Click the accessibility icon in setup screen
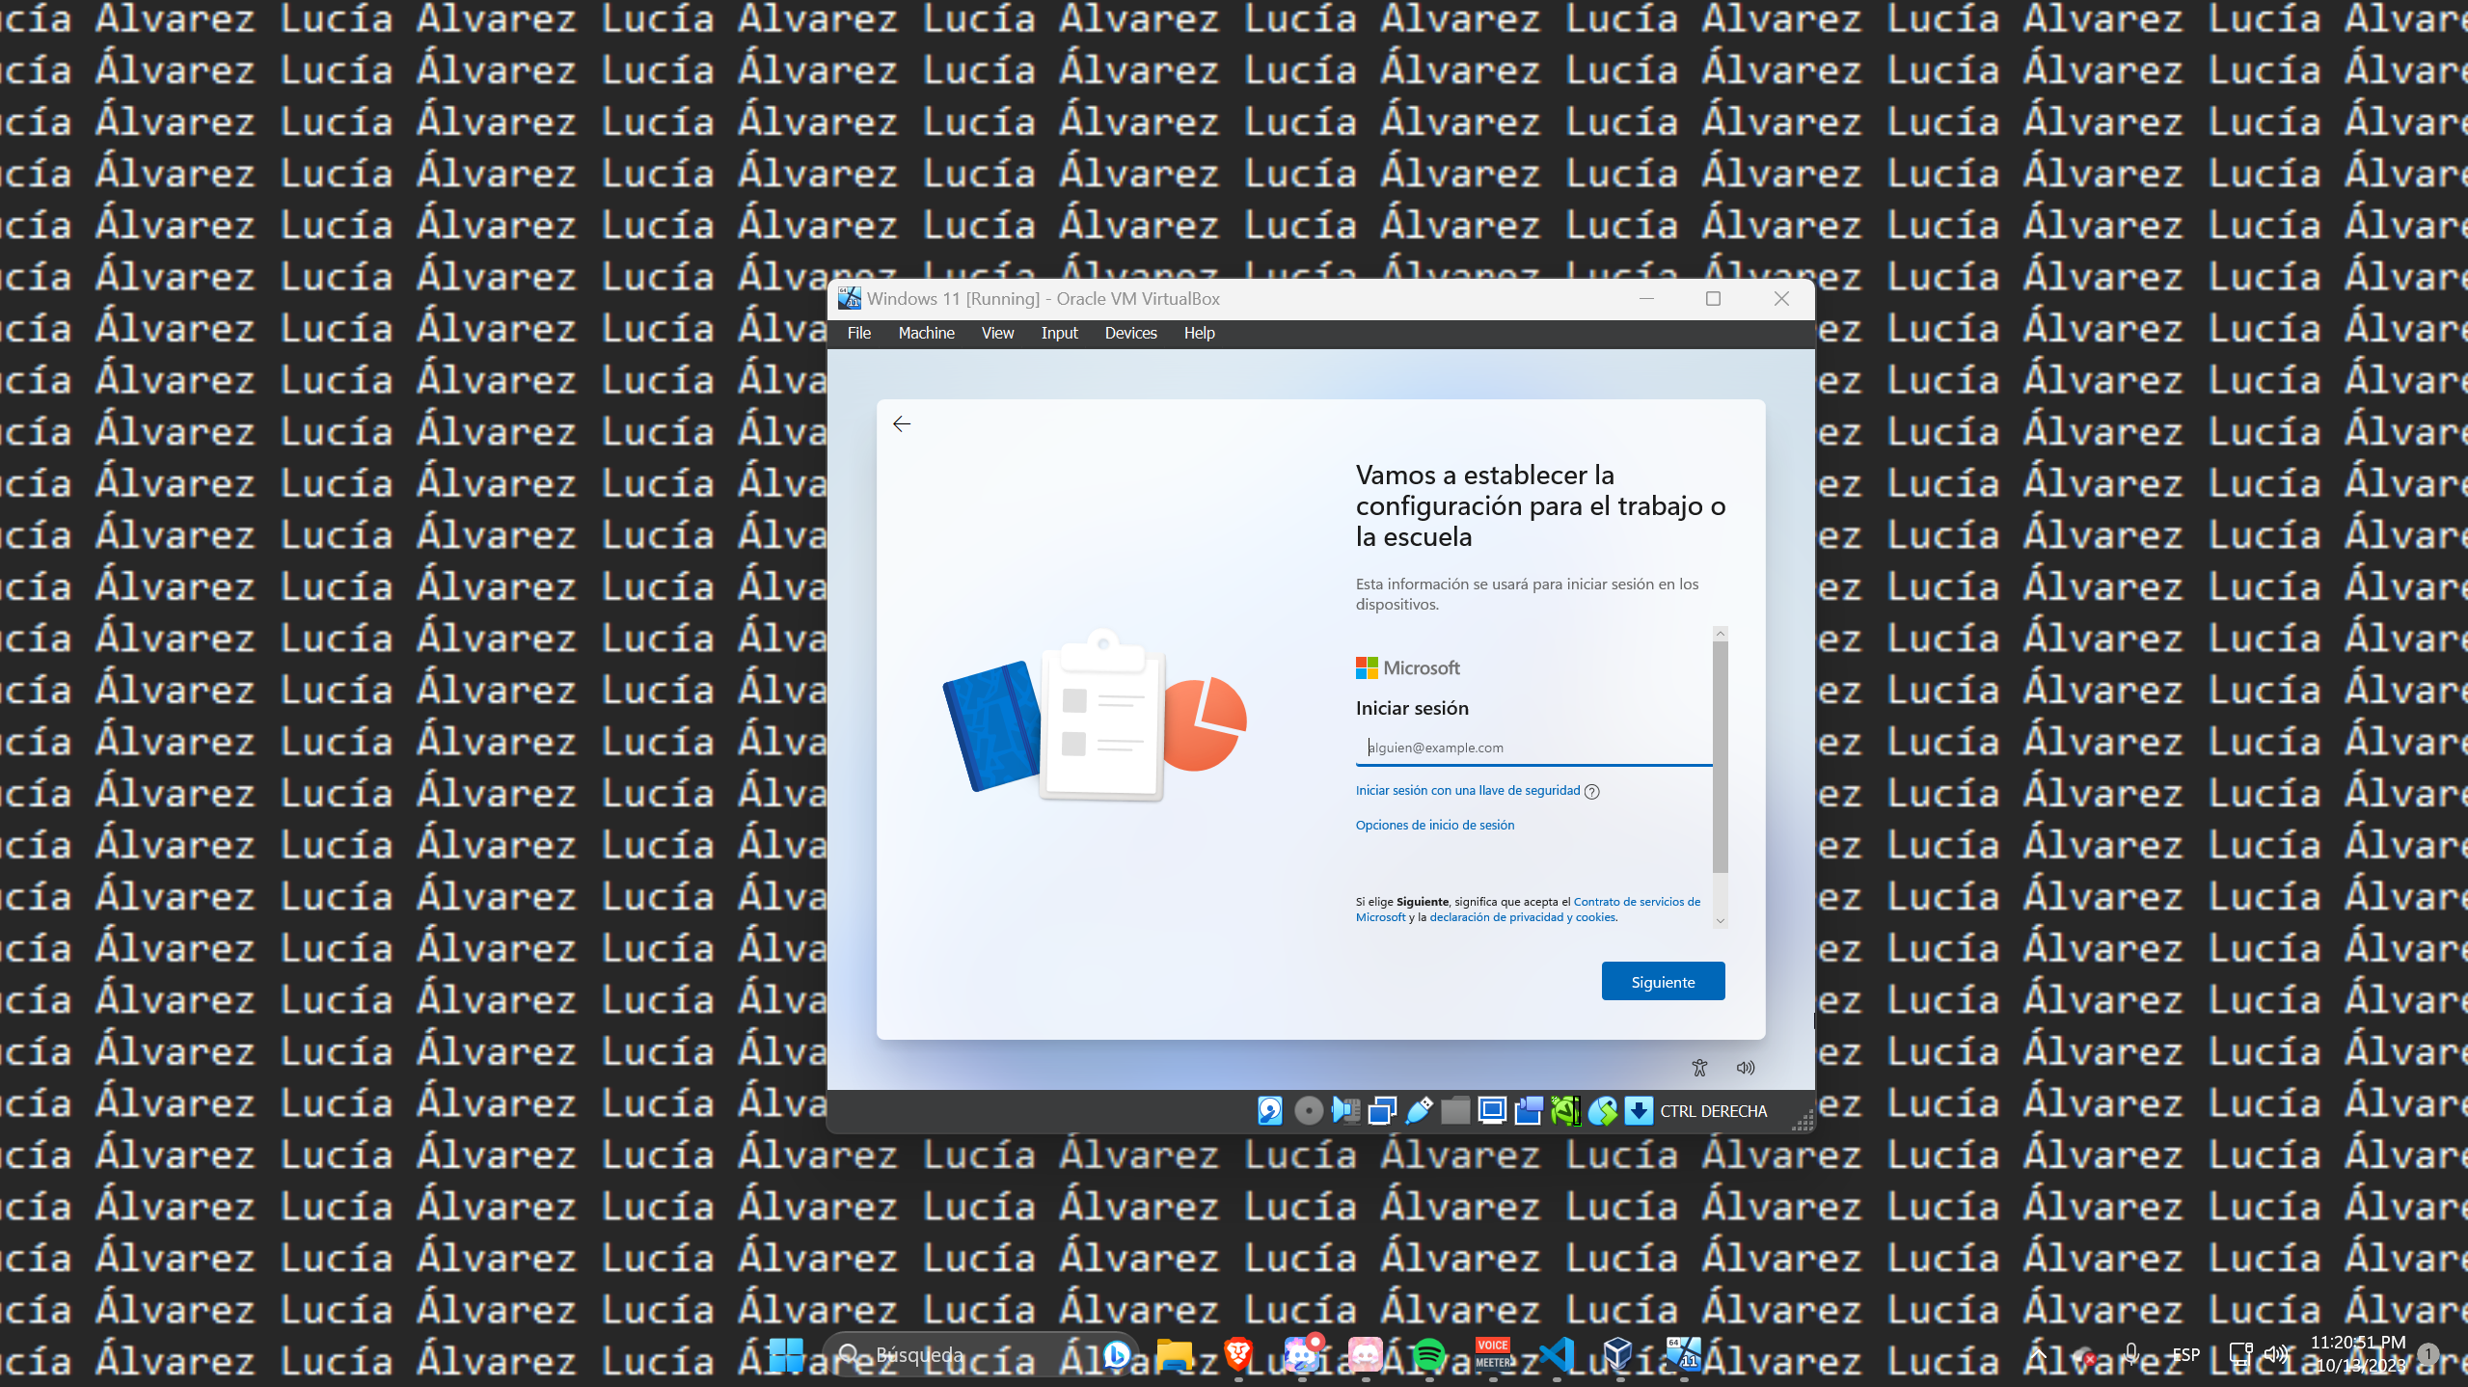This screenshot has width=2468, height=1387. pyautogui.click(x=1699, y=1067)
